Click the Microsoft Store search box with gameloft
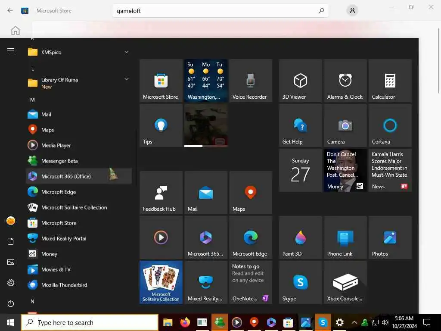 tap(220, 11)
